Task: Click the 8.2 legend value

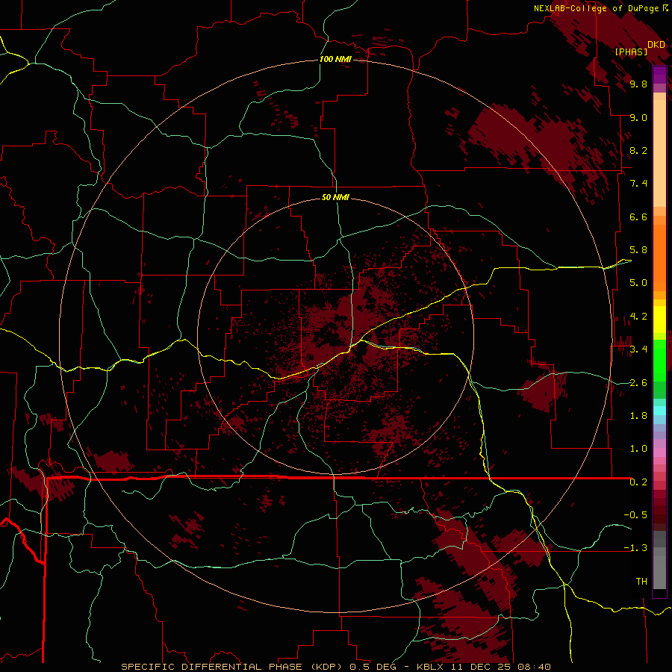Action: [638, 151]
